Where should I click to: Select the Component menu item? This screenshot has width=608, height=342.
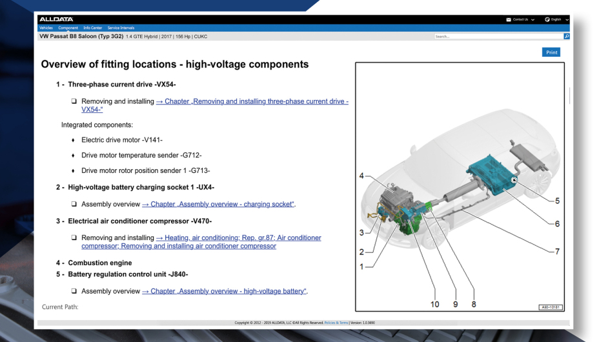68,28
